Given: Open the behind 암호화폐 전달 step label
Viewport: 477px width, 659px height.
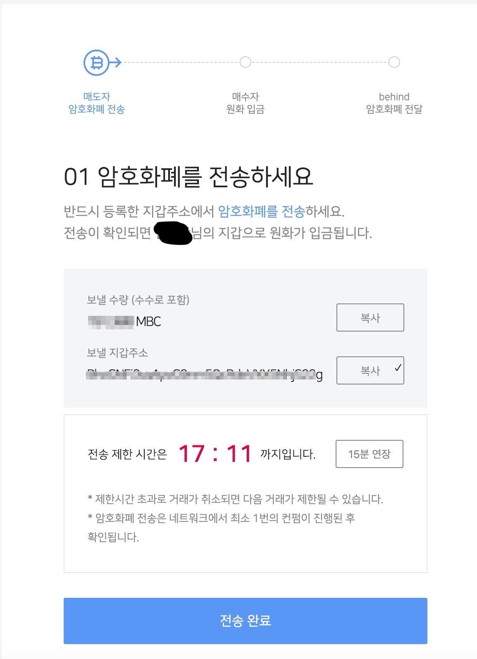Looking at the screenshot, I should [x=394, y=103].
